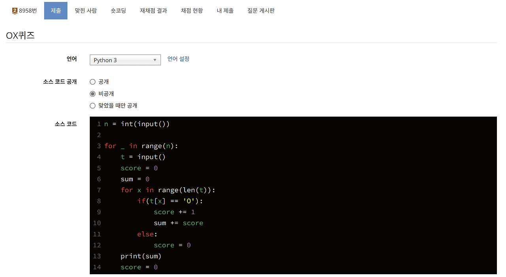Switch to the 맞힌 사람 tab
The width and height of the screenshot is (506, 277).
point(86,11)
